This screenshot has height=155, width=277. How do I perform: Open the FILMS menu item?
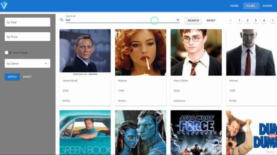pyautogui.click(x=251, y=6)
